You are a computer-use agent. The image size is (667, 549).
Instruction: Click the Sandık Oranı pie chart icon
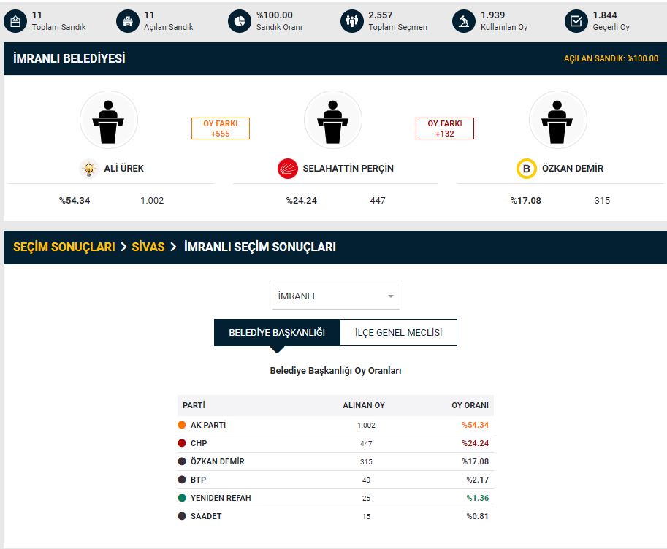click(x=240, y=22)
